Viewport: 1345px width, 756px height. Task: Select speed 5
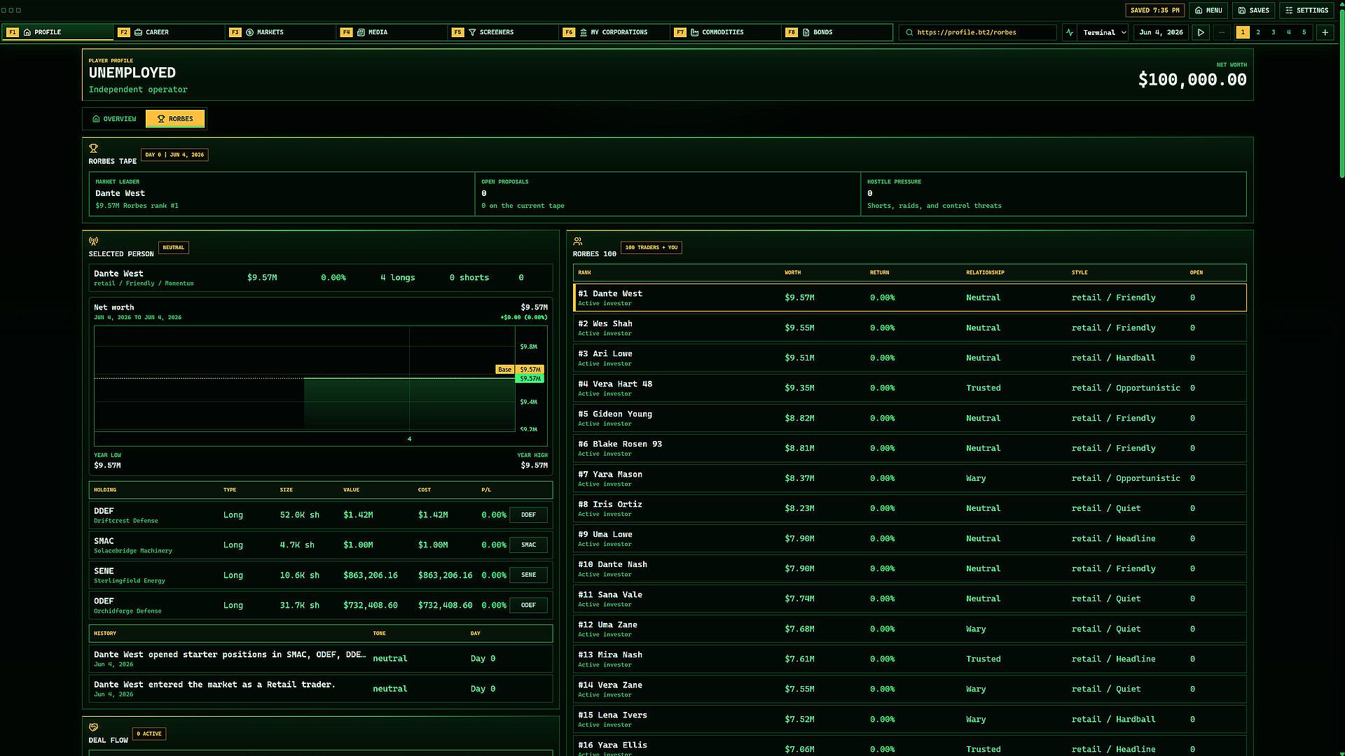1304,32
